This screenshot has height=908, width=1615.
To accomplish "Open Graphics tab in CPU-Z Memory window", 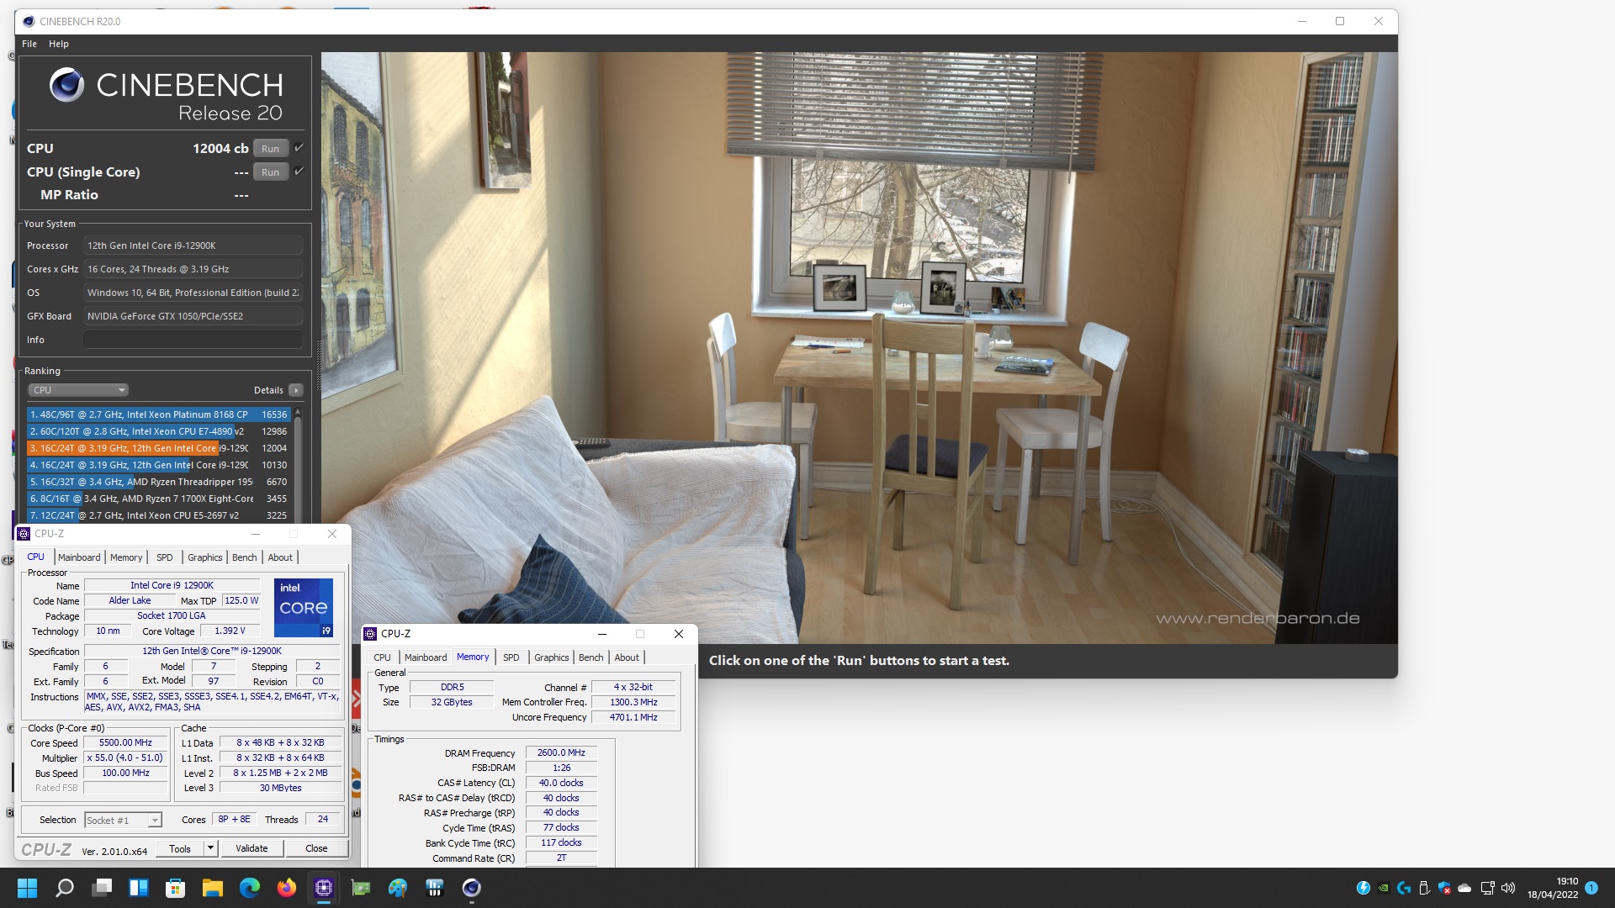I will pos(552,657).
